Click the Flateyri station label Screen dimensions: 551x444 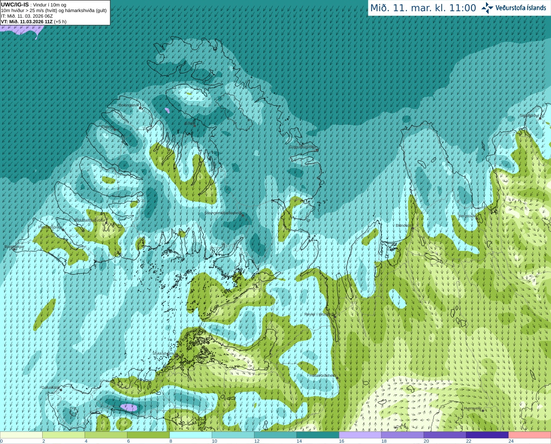[x=107, y=127]
